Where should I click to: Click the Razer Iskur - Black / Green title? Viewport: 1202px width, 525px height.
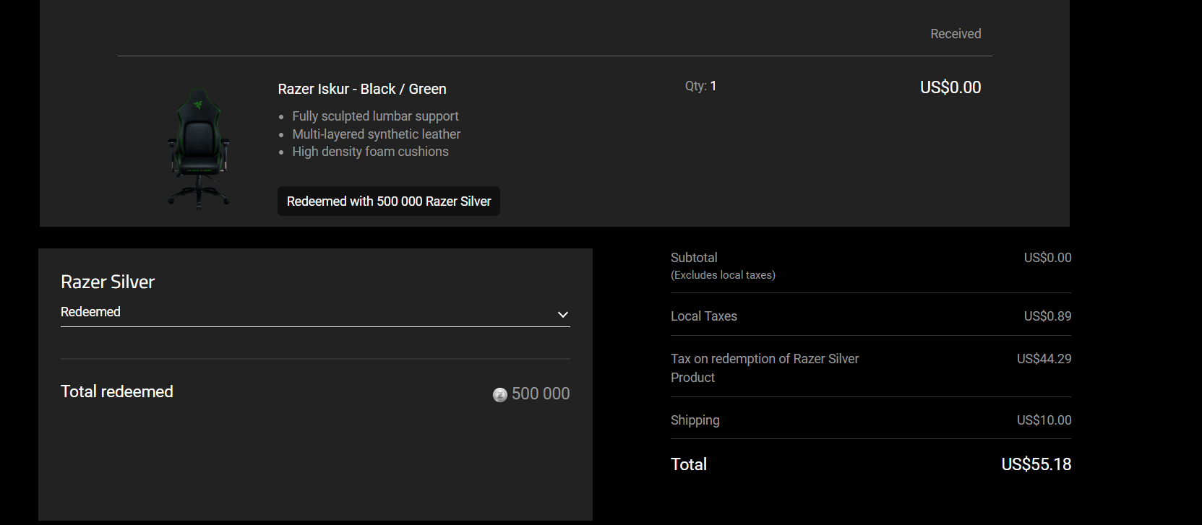[362, 89]
